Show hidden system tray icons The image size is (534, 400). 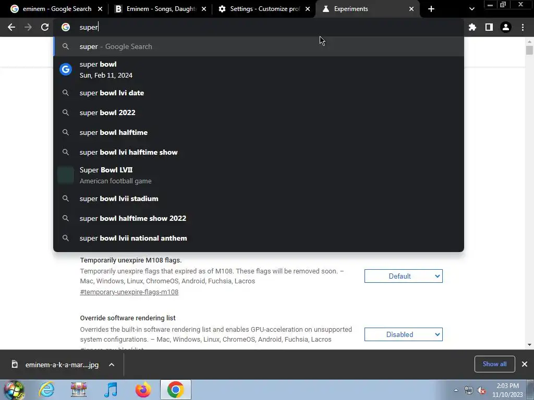pyautogui.click(x=456, y=390)
